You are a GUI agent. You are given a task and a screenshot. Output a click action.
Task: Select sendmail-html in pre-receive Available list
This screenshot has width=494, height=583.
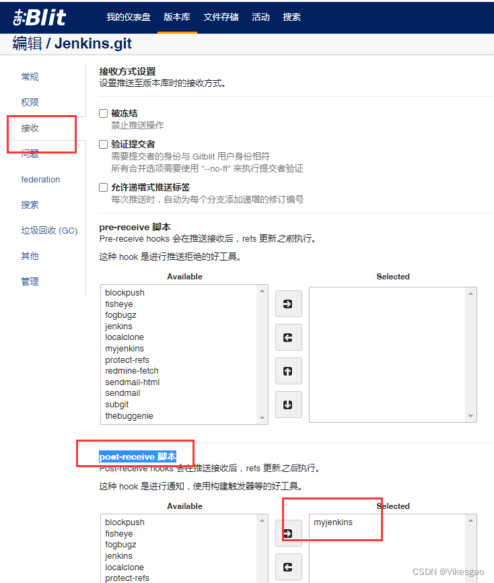pos(133,382)
